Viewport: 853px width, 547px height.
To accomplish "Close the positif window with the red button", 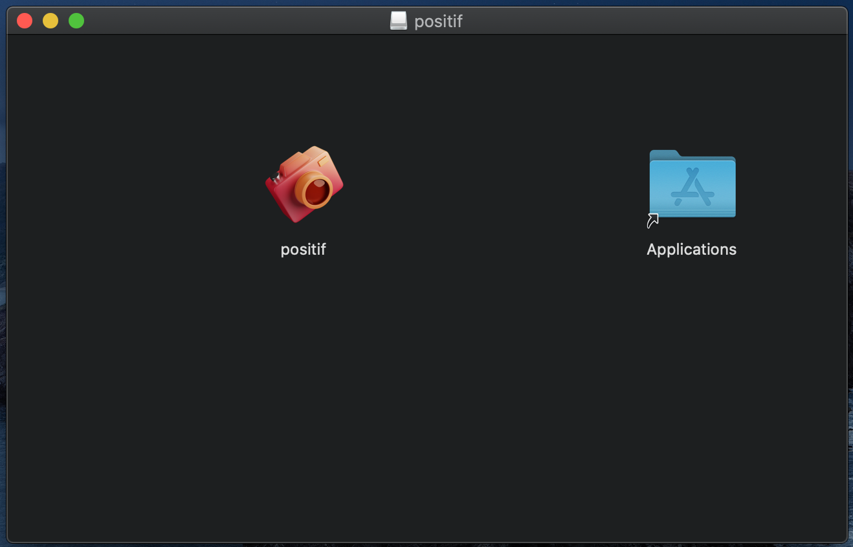I will tap(25, 21).
